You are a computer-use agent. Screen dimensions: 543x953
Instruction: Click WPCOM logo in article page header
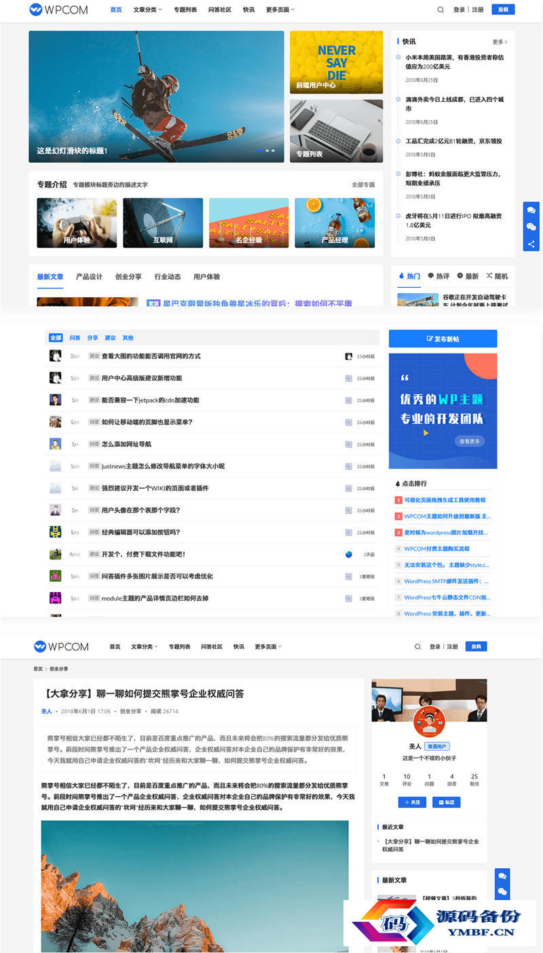pos(62,646)
